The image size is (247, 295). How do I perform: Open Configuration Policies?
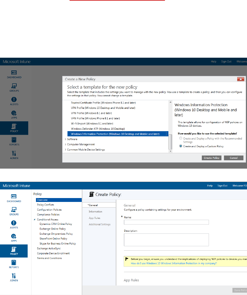point(49,210)
